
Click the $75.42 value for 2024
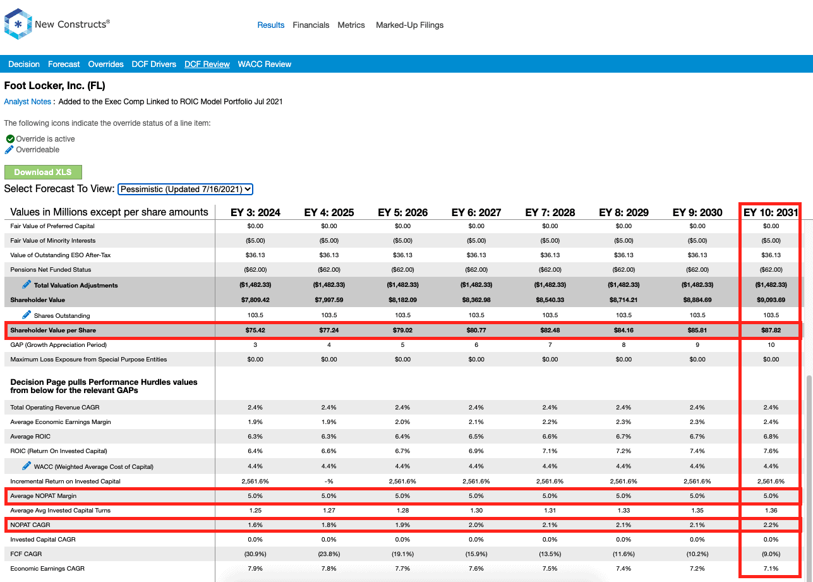click(255, 330)
